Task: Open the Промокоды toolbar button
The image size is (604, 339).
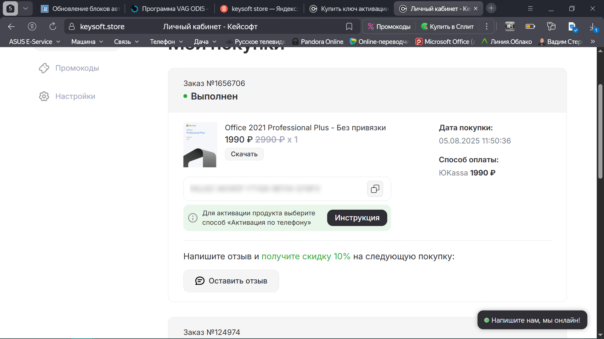Action: point(389,27)
